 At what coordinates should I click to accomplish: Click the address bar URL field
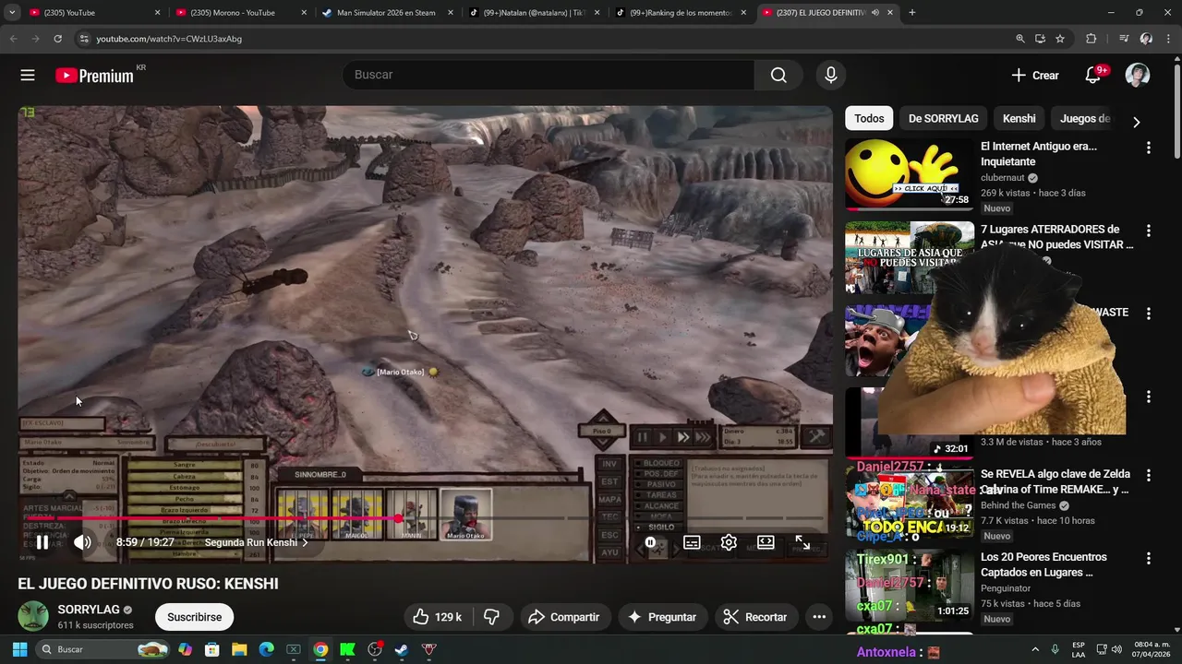tap(545, 39)
